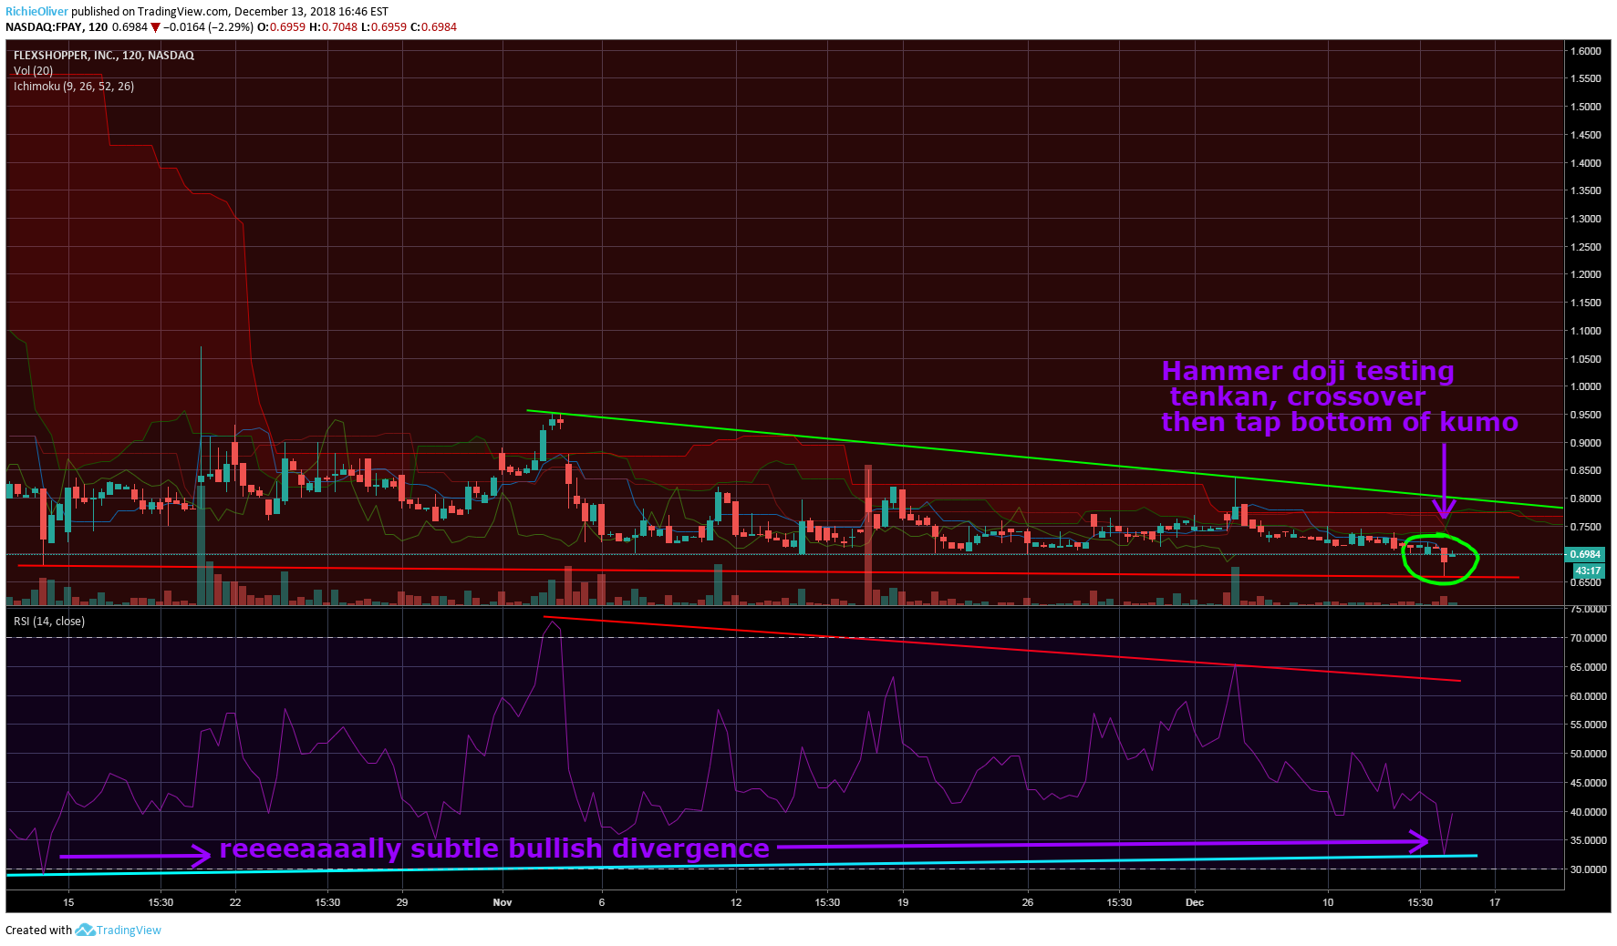This screenshot has width=1617, height=946.
Task: Click the 0.9500 price axis label
Action: click(x=1585, y=415)
